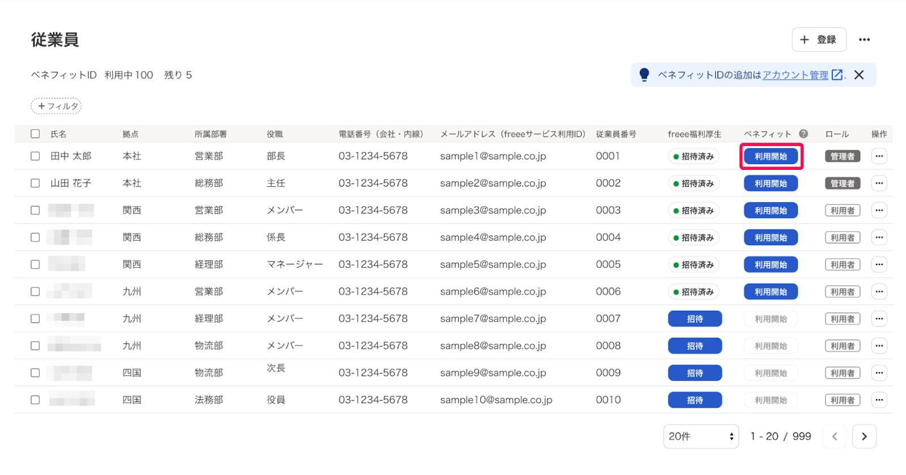906x475 pixels.
Task: Check the row with sample6@sample.co.jp
Action: point(35,292)
